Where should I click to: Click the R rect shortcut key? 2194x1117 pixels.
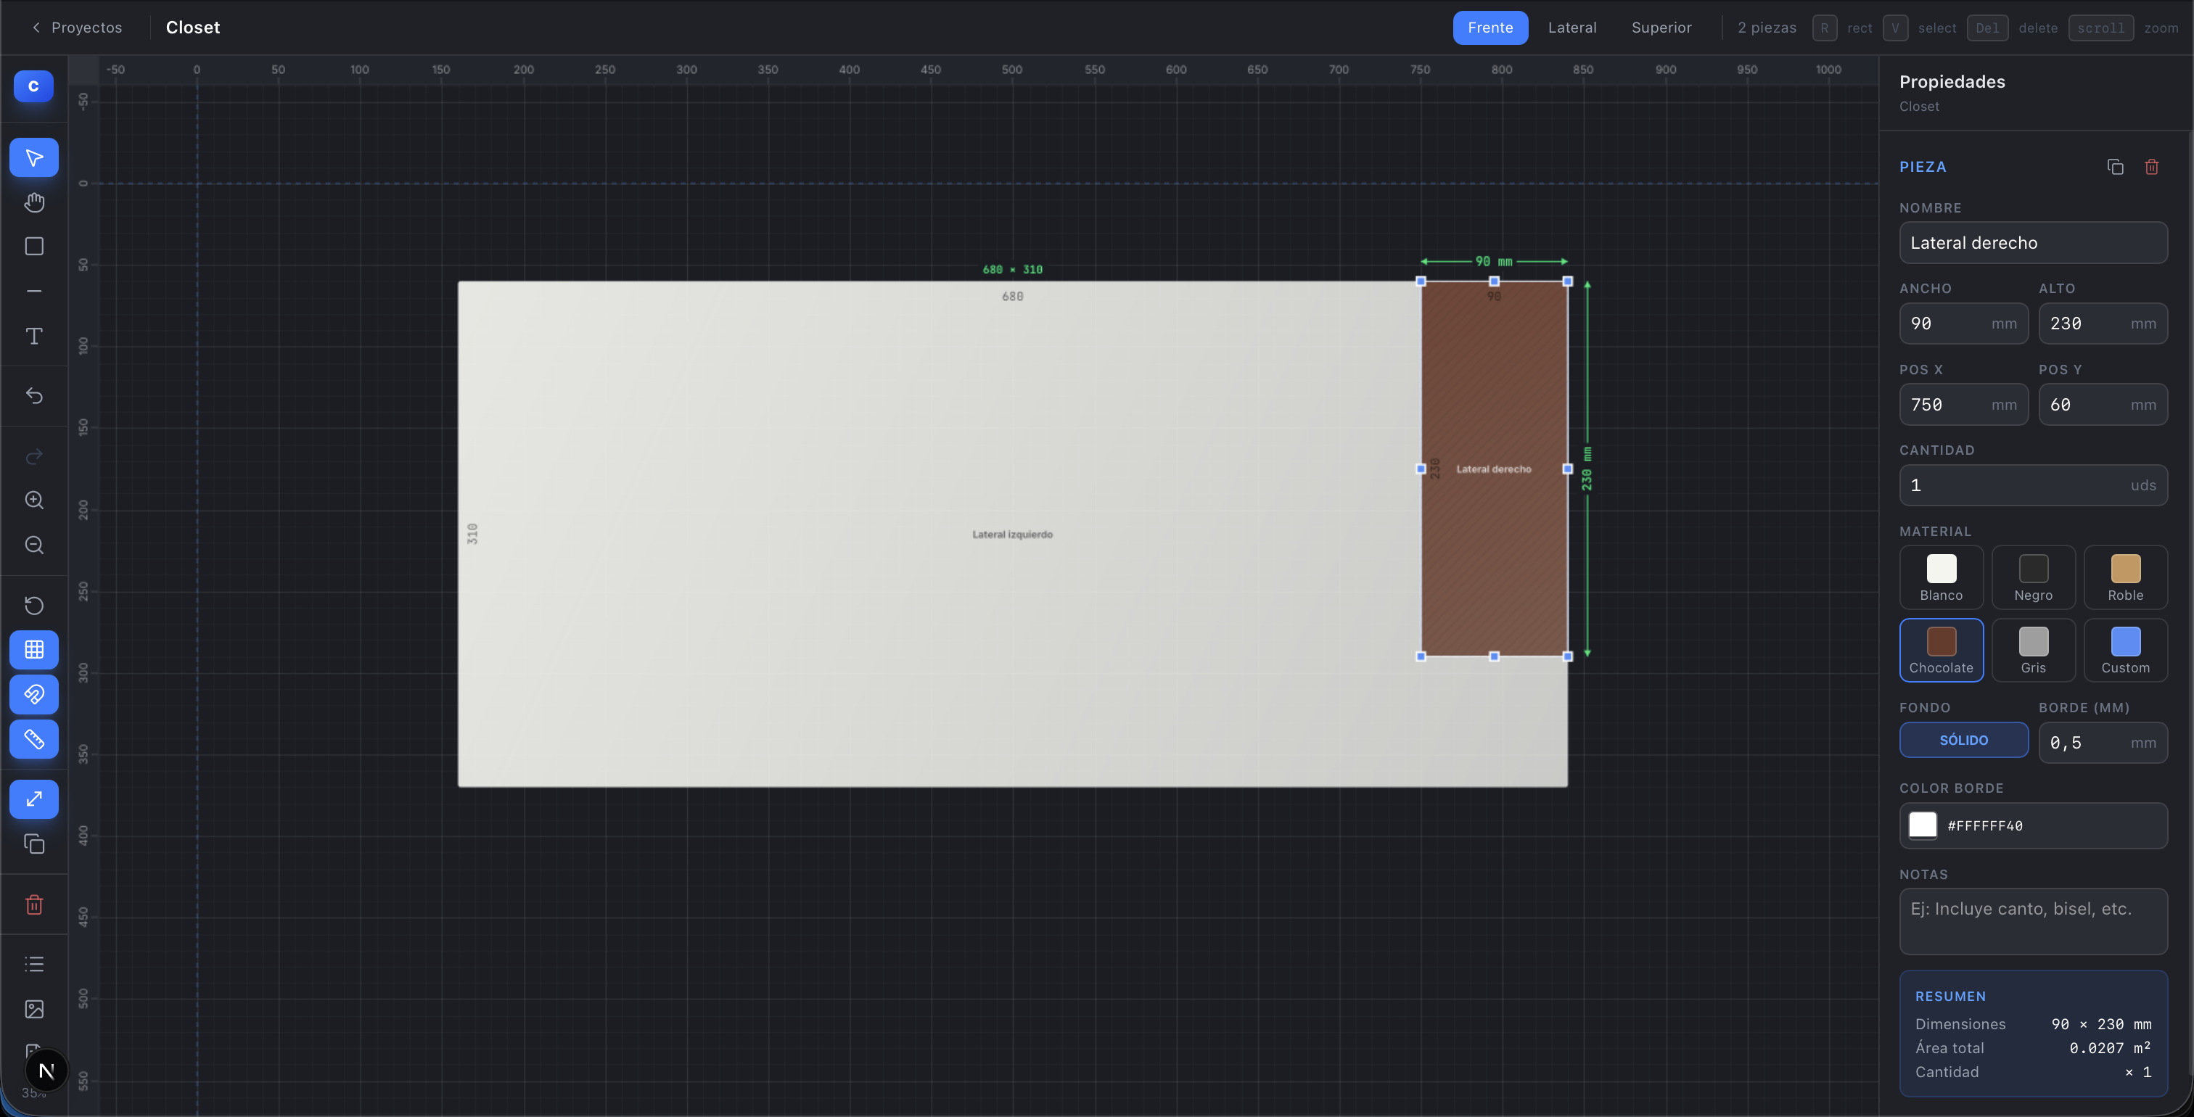pyautogui.click(x=1825, y=28)
